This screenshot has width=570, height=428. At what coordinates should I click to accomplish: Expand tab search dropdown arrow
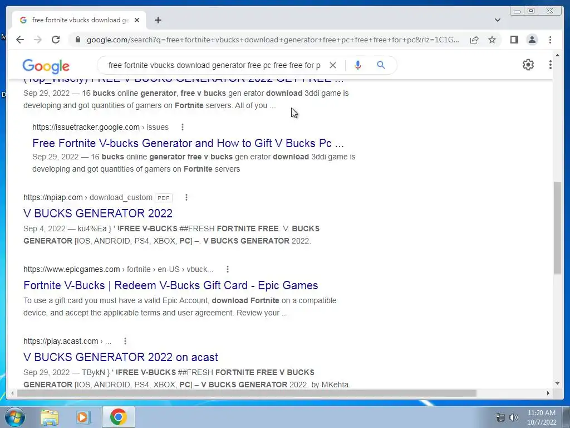click(x=498, y=20)
